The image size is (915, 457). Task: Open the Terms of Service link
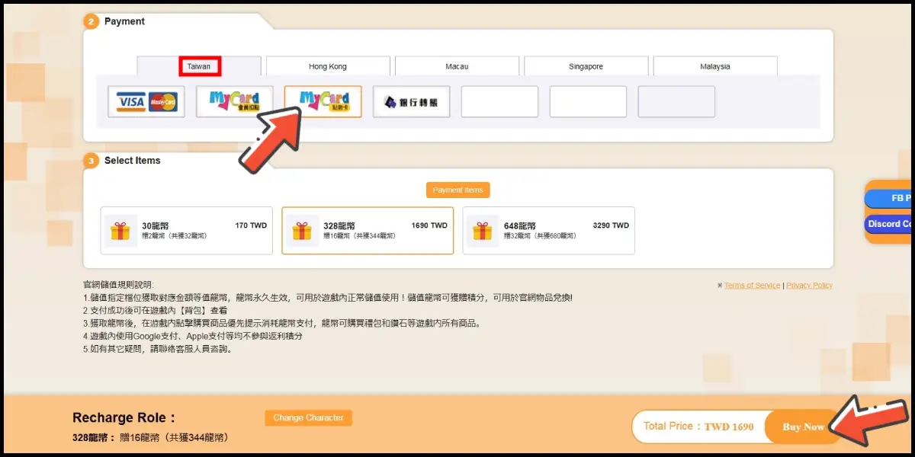(x=752, y=285)
